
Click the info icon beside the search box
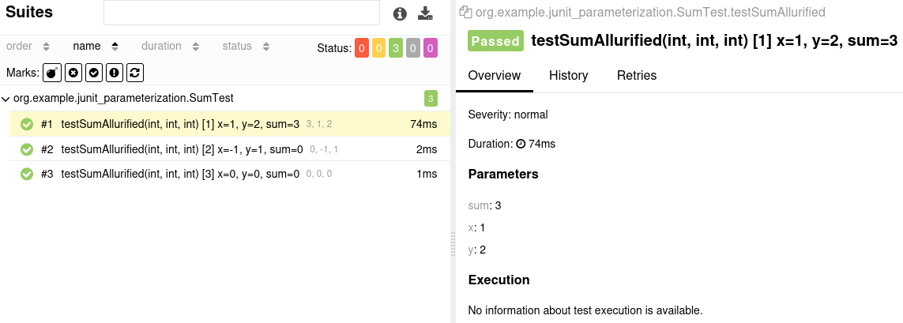click(x=400, y=13)
